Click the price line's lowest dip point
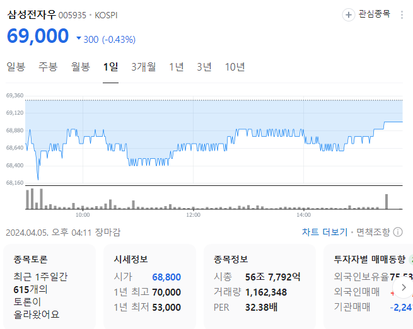The width and height of the screenshot is (413, 329). (38, 179)
